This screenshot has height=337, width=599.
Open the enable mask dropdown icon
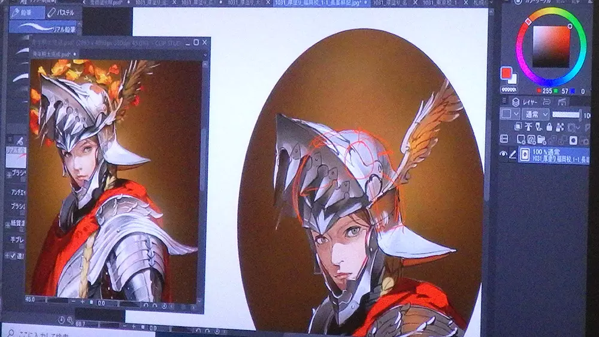(x=573, y=127)
